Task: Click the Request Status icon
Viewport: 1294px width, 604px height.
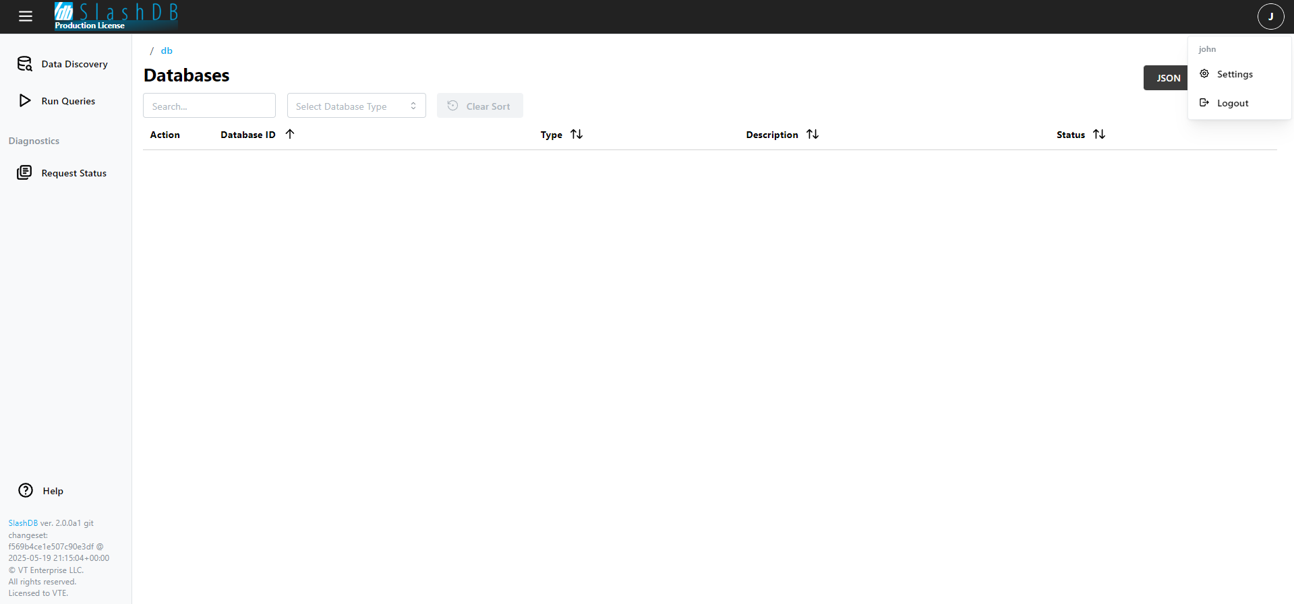Action: click(24, 173)
